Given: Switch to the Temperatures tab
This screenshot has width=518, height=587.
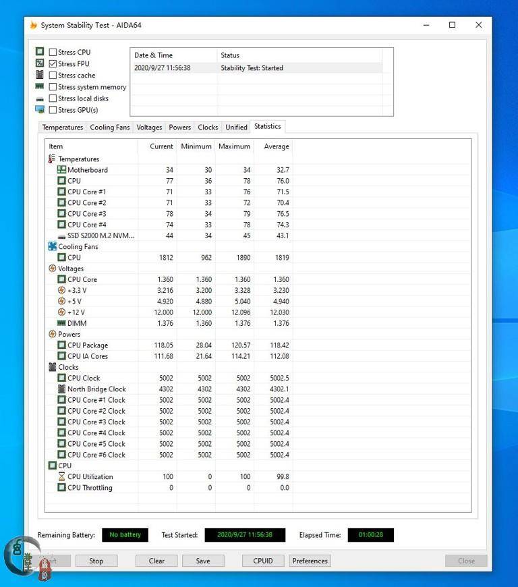Looking at the screenshot, I should [x=63, y=128].
